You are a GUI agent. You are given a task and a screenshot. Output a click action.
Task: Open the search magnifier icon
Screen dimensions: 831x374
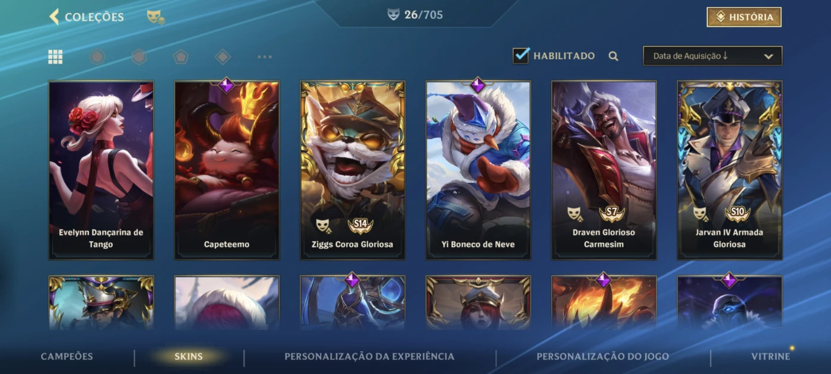click(613, 56)
